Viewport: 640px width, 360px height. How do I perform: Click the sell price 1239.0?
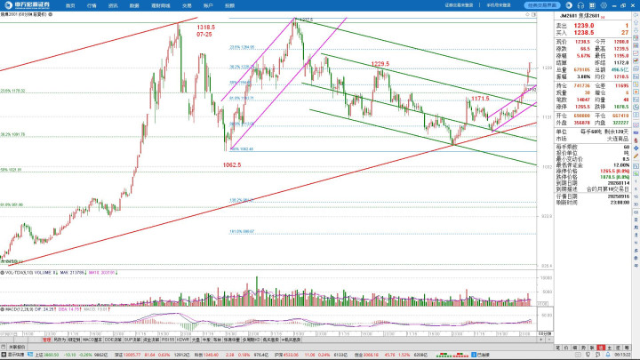point(584,25)
